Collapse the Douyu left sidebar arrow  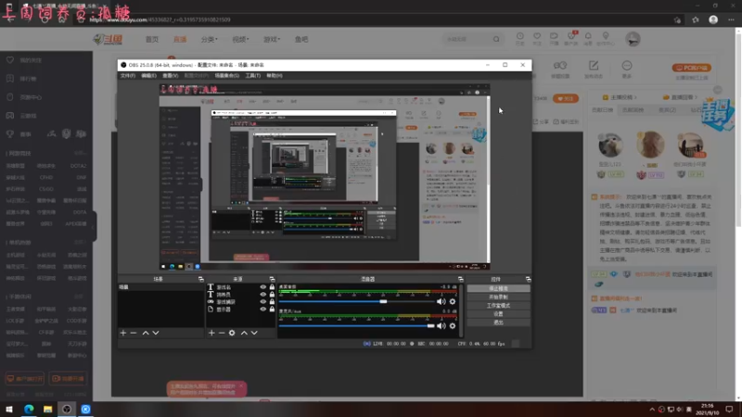tap(94, 226)
